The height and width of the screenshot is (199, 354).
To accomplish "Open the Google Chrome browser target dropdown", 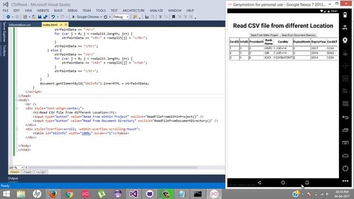I will tap(101, 17).
